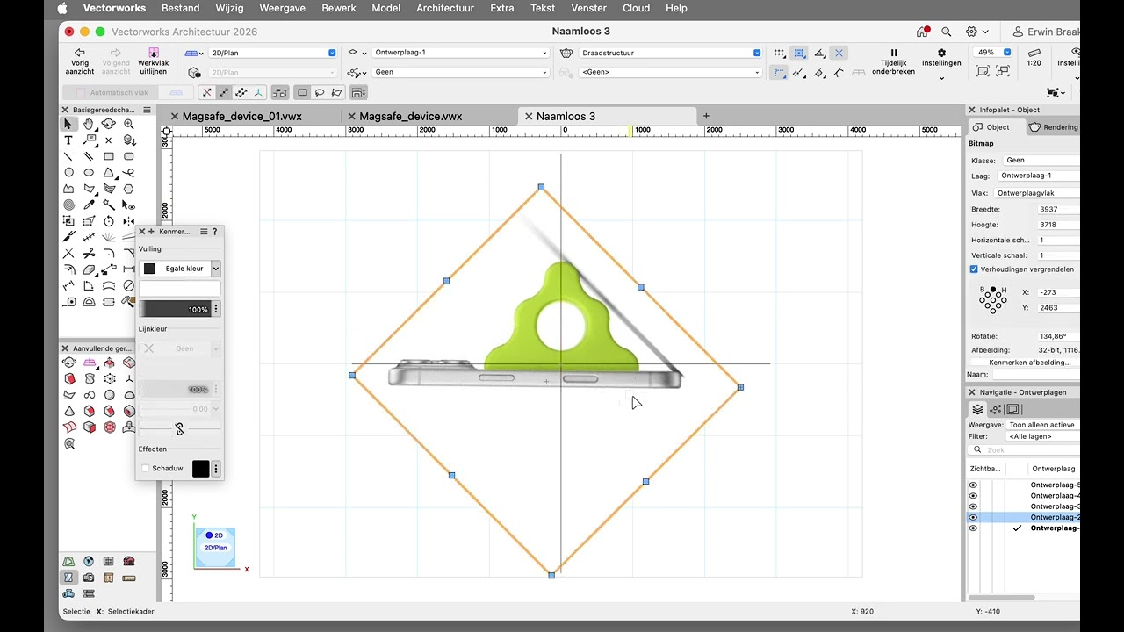Select the Pan hand tool

89,125
